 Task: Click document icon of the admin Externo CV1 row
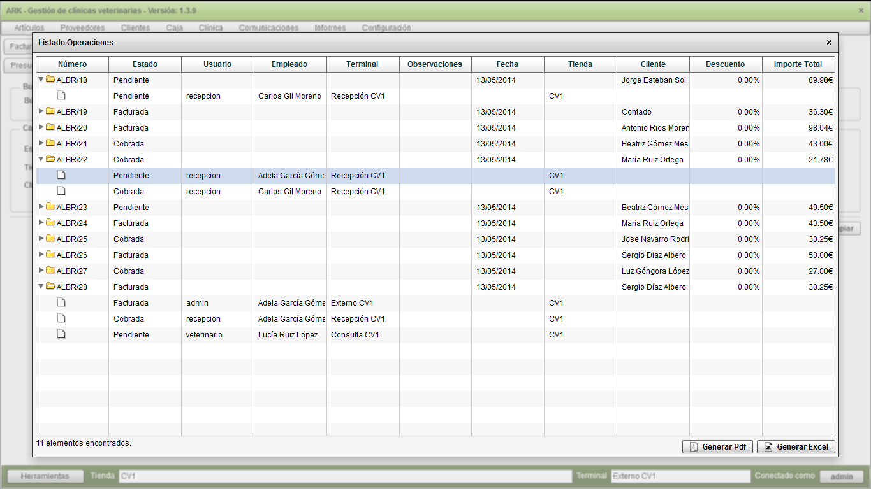click(x=61, y=302)
